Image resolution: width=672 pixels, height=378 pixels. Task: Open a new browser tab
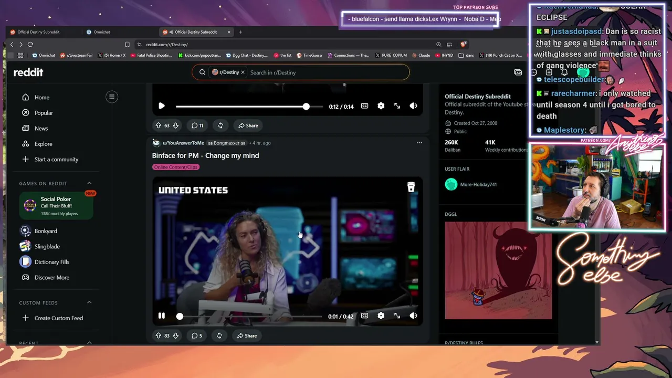(x=240, y=32)
